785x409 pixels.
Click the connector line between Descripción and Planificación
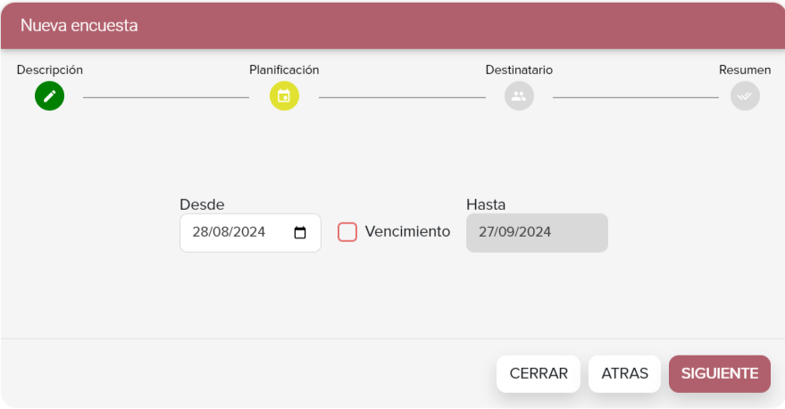[x=166, y=97]
